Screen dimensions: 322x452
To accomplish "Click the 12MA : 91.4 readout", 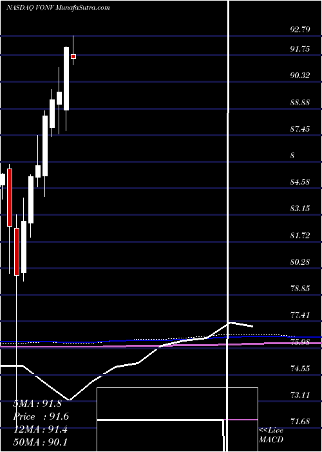I will tap(40, 429).
